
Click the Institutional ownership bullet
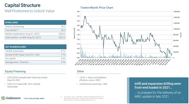[x=93, y=84]
